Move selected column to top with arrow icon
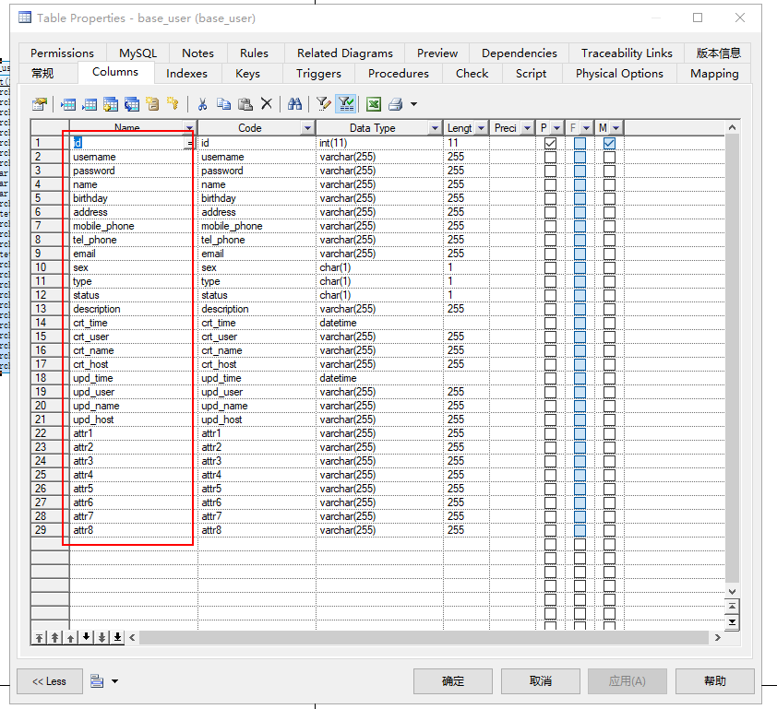 39,636
